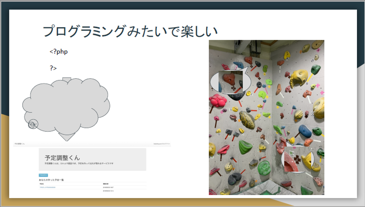Click the small arrow shape atop the cloud

click(67, 80)
